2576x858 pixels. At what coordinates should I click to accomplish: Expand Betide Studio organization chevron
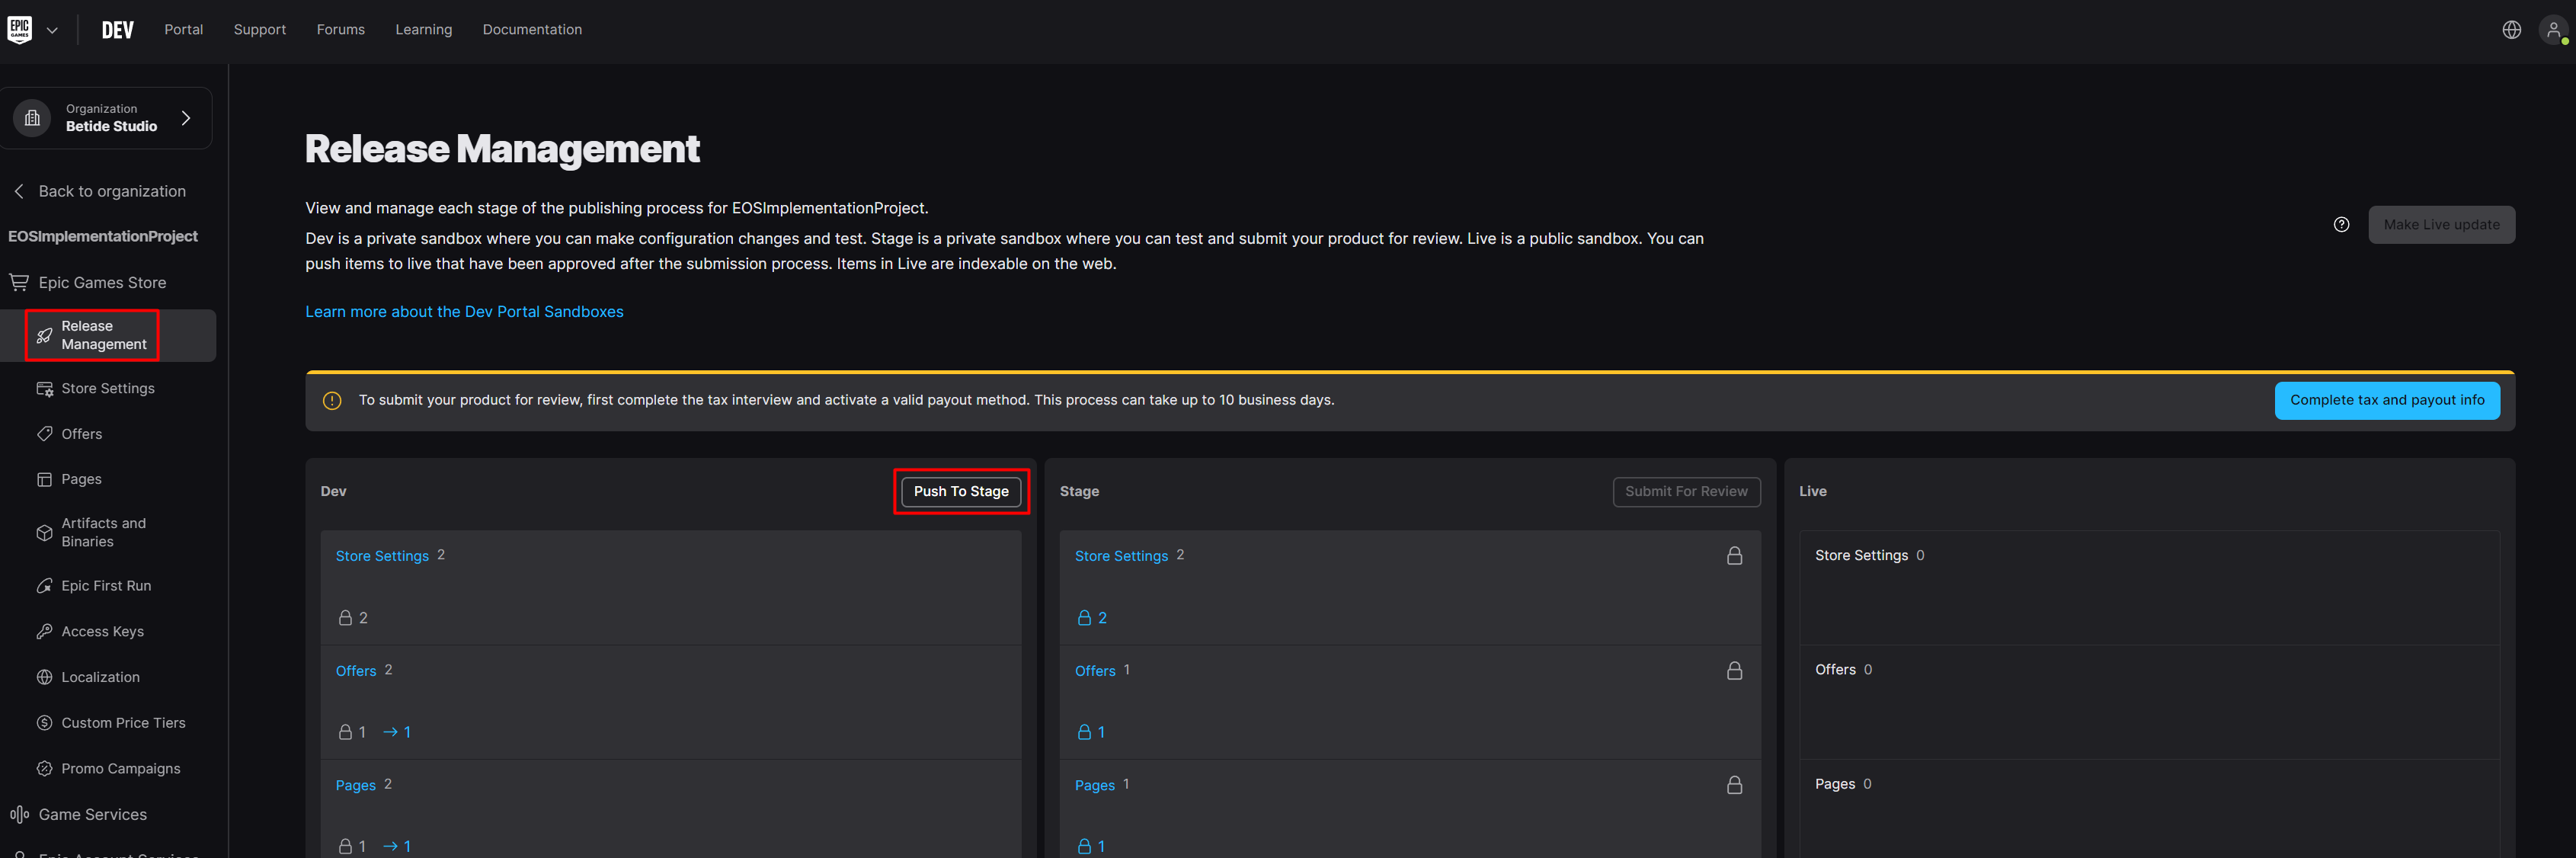coord(186,118)
